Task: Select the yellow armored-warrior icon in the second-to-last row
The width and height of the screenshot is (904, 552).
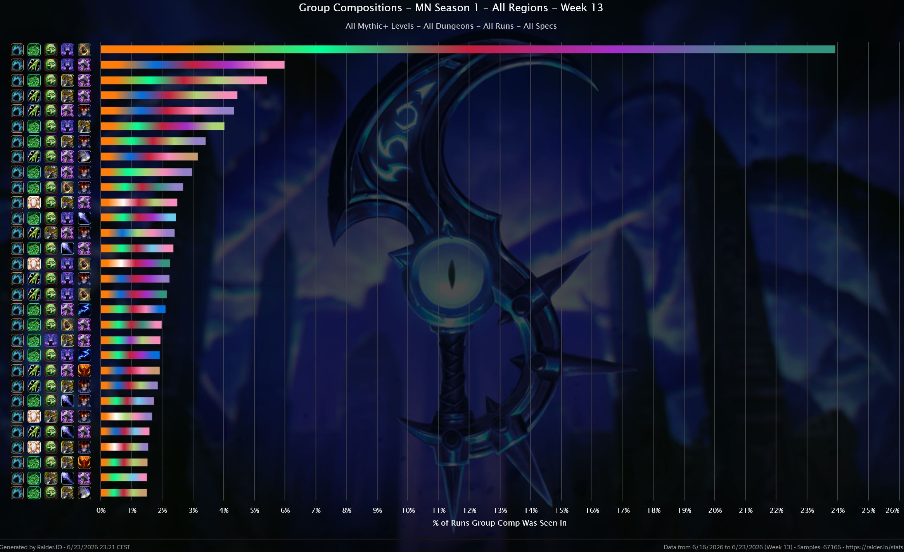Action: [x=51, y=478]
